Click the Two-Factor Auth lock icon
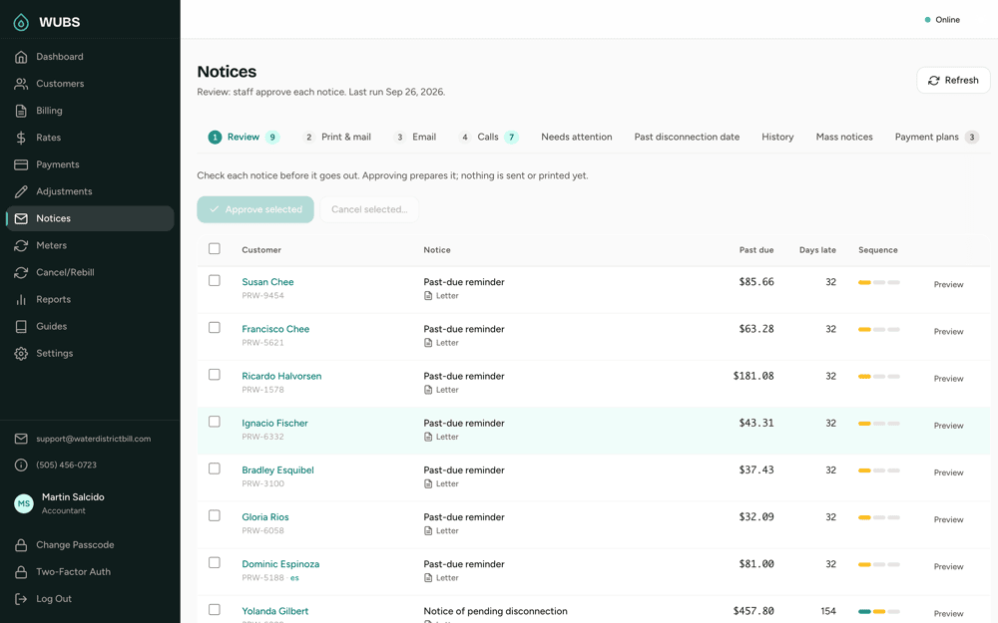The image size is (998, 623). (x=21, y=572)
